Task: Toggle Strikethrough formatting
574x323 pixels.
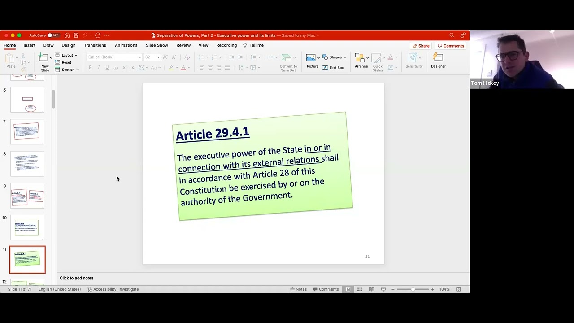Action: (x=115, y=68)
